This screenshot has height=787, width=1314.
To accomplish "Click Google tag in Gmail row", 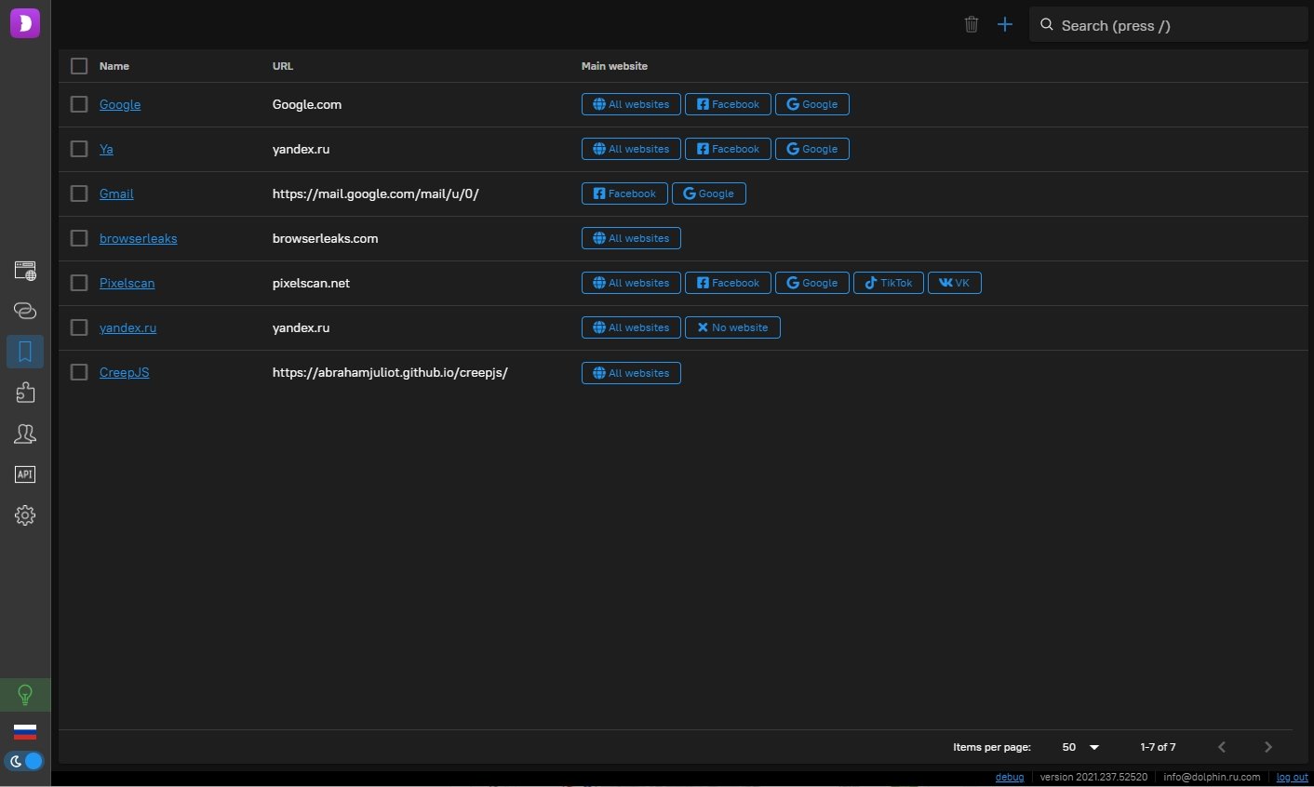I will click(x=709, y=193).
